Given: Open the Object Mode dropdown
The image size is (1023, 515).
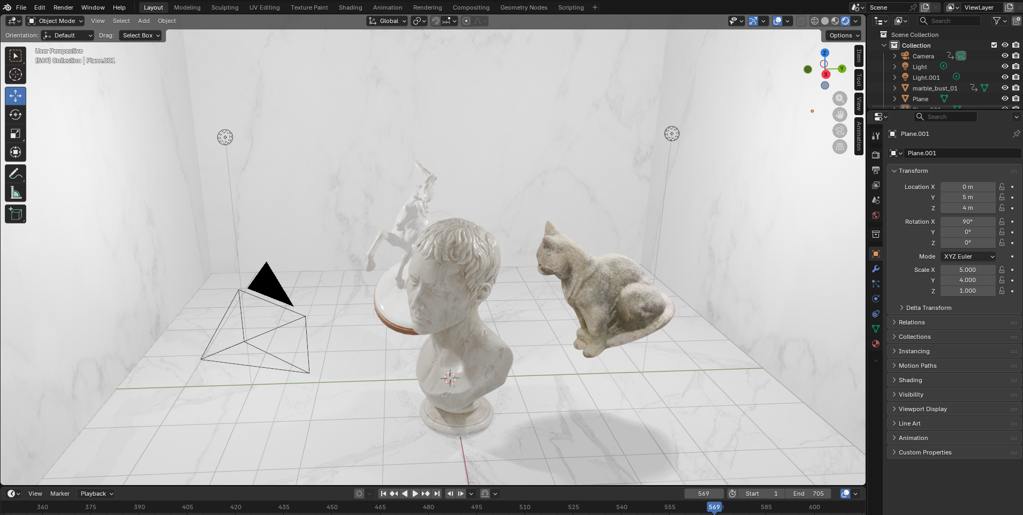Looking at the screenshot, I should [56, 21].
